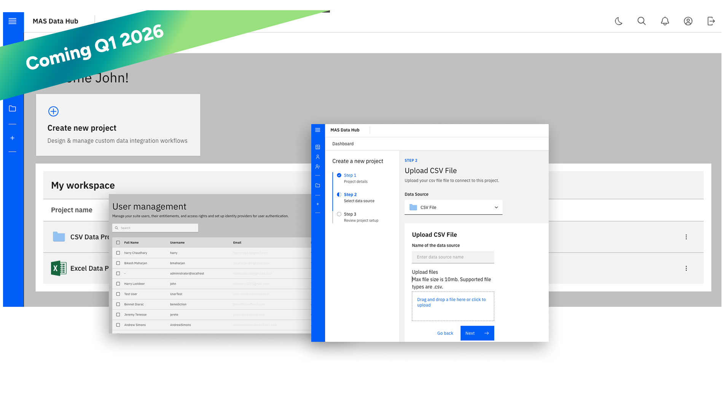Click the data source name input field

453,257
